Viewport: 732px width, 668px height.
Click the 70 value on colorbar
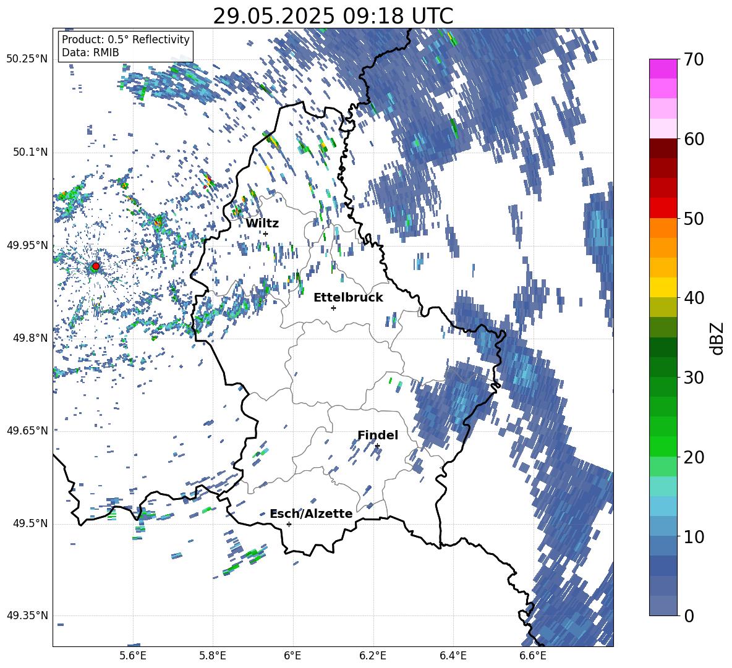coord(694,60)
